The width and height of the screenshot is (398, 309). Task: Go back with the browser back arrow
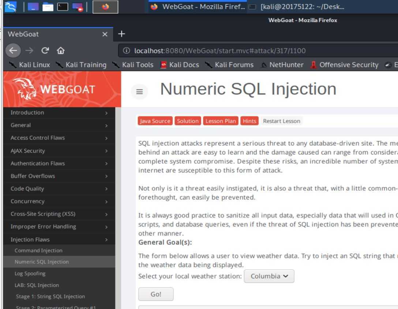(13, 50)
